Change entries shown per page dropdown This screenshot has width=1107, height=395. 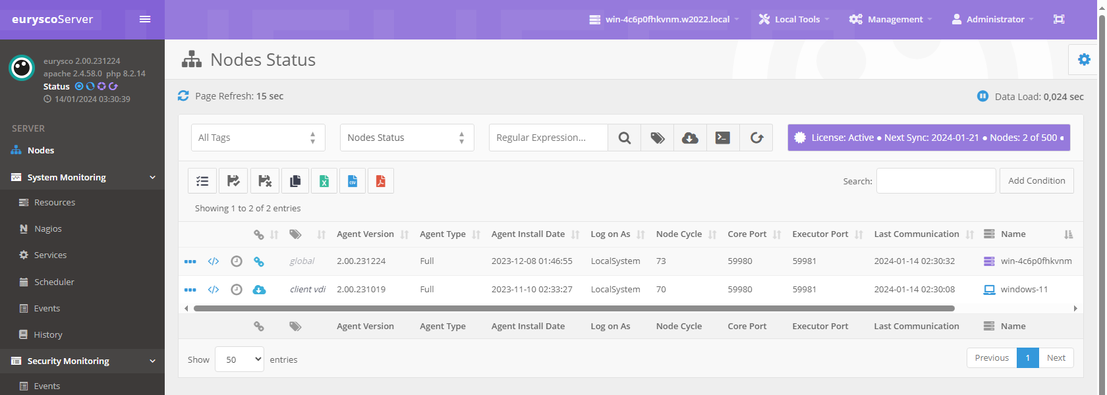(x=239, y=359)
